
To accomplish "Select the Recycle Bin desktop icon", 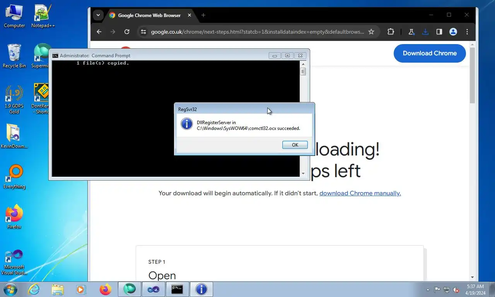I will click(14, 56).
